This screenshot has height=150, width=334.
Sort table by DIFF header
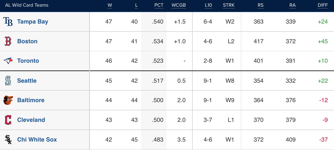click(323, 5)
